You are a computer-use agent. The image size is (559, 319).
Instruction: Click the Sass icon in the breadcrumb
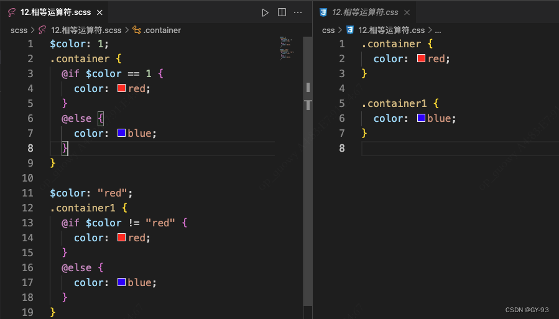pyautogui.click(x=42, y=30)
